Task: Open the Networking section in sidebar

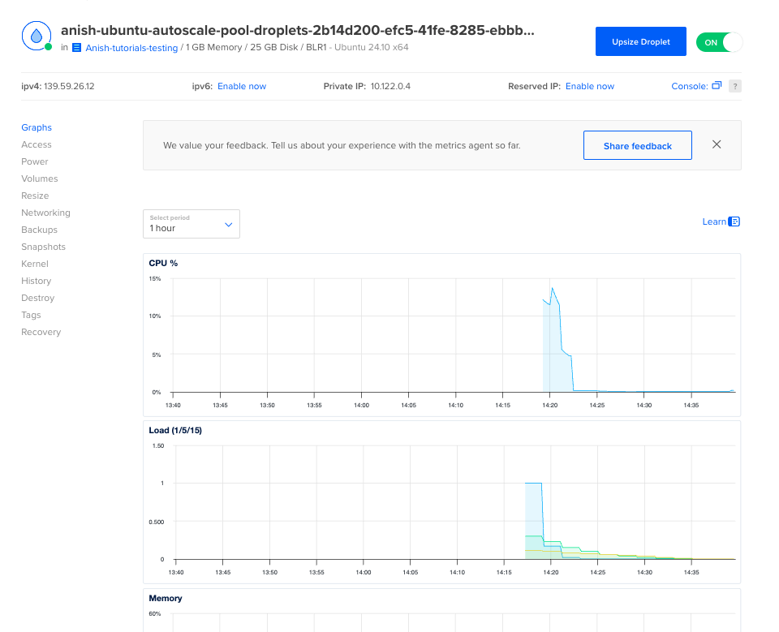Action: point(45,213)
